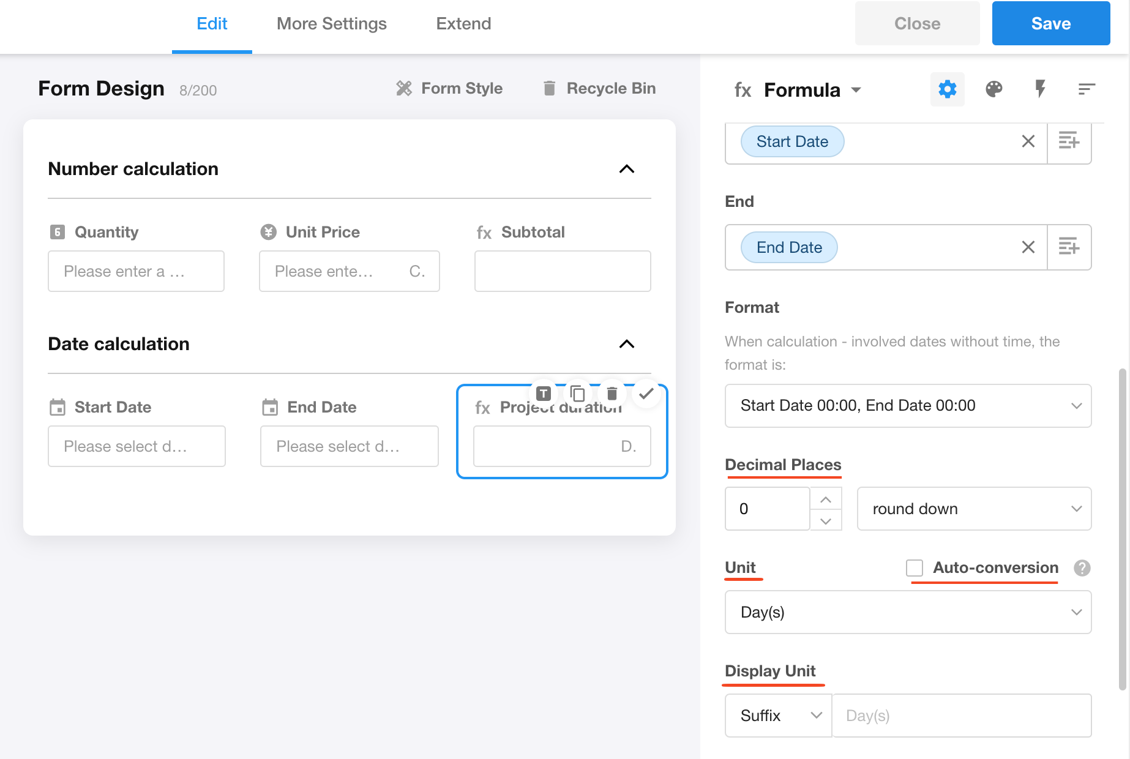Collapse the Number calculation section
1130x759 pixels.
(626, 169)
